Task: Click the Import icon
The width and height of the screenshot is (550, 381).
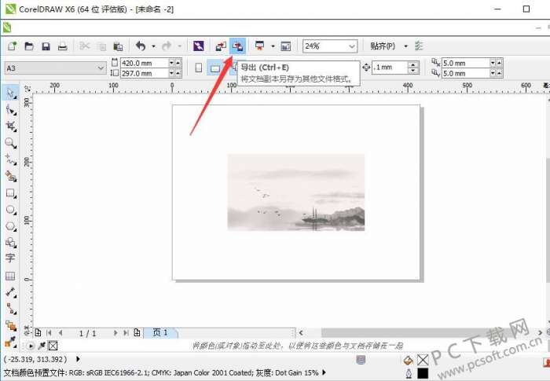Action: click(221, 46)
